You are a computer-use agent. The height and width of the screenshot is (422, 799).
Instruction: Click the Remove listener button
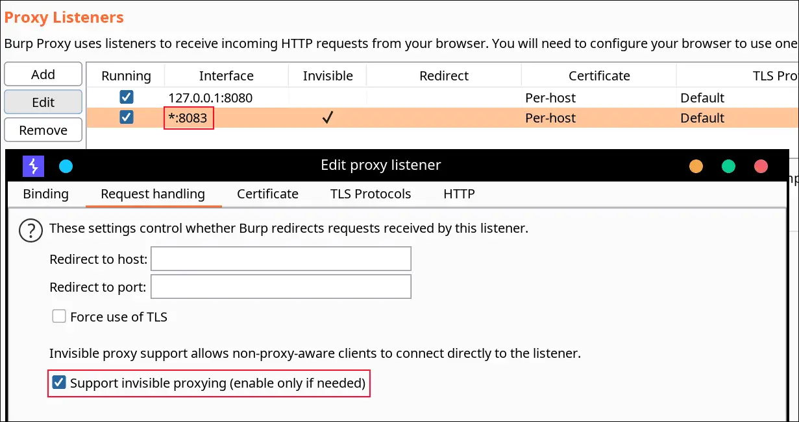coord(43,130)
